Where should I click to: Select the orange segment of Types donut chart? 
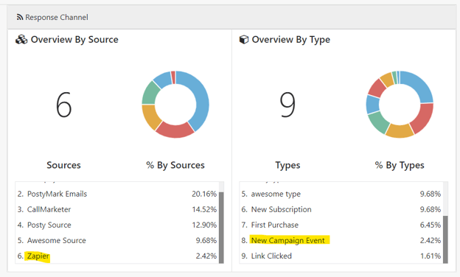pos(399,130)
